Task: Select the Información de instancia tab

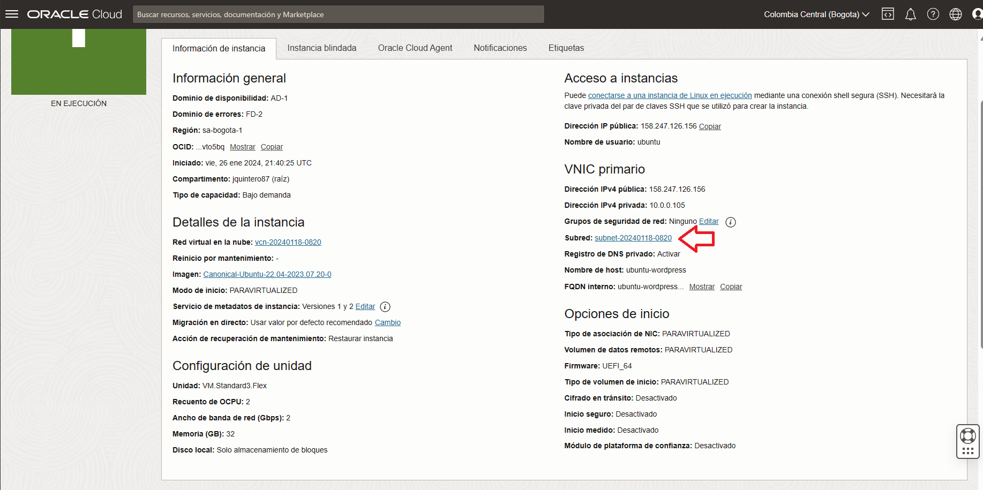Action: (x=219, y=48)
